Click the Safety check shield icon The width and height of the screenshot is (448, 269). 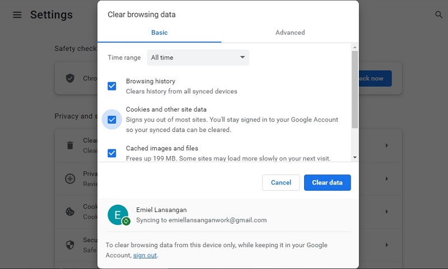[x=70, y=78]
